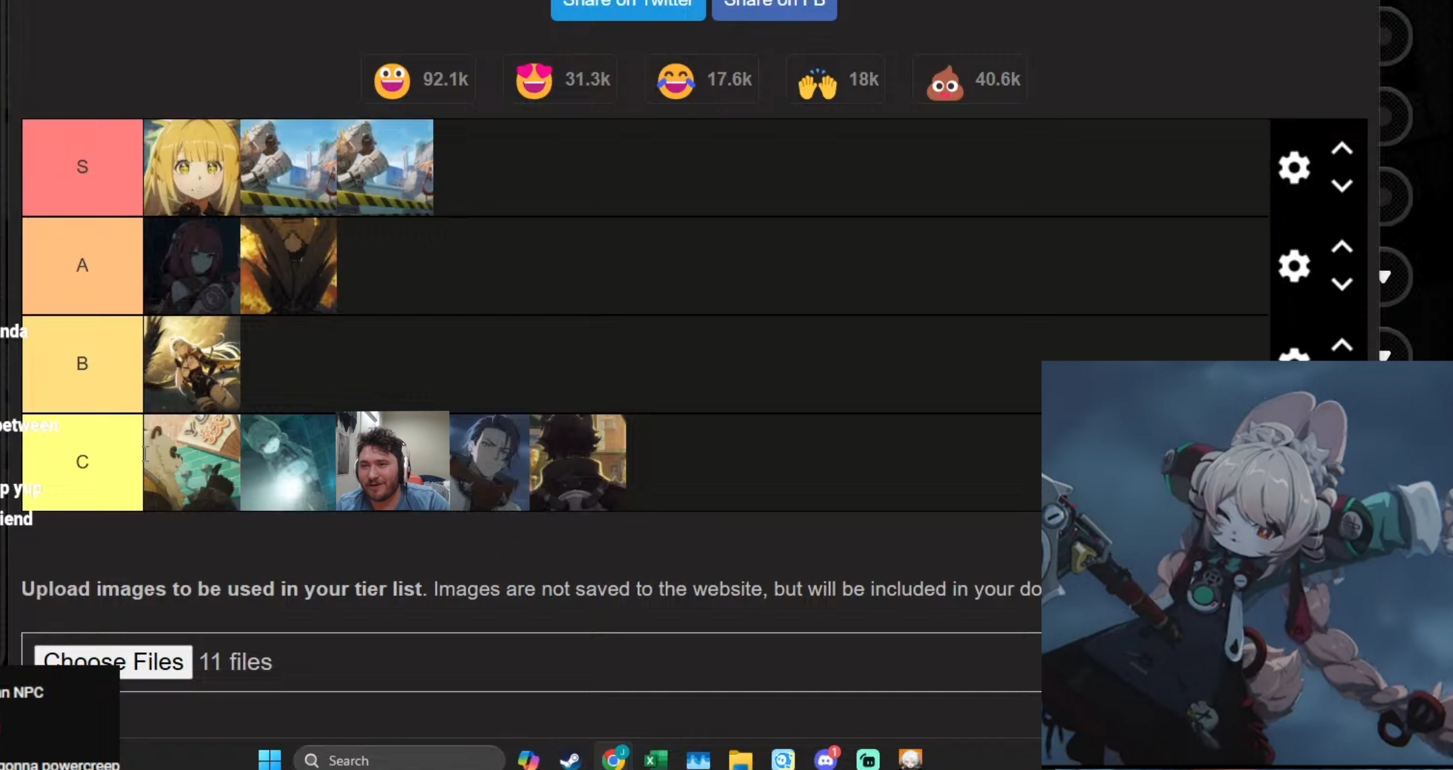
Task: Switch to Chrome in the taskbar
Action: click(613, 759)
